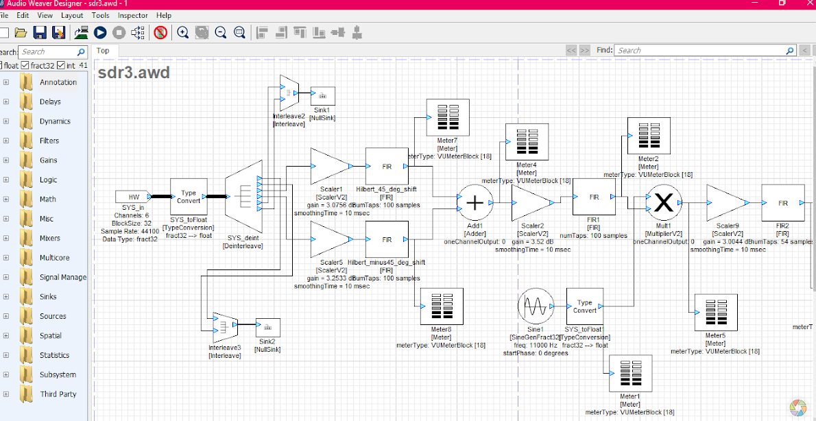Expand the Filters module folder
The width and height of the screenshot is (816, 421).
click(6, 141)
